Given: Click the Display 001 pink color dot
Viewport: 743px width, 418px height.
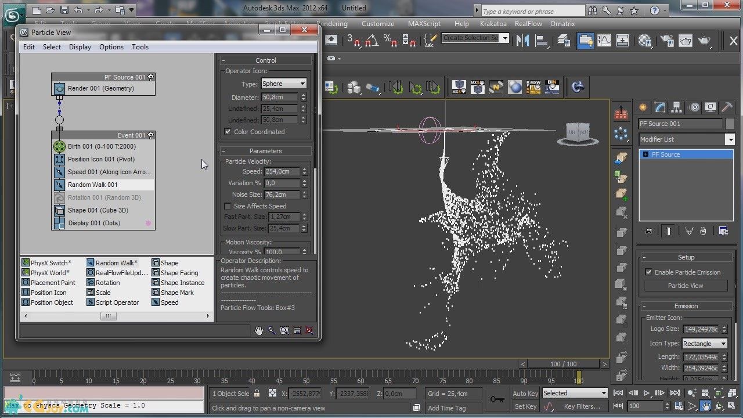Looking at the screenshot, I should coord(148,223).
